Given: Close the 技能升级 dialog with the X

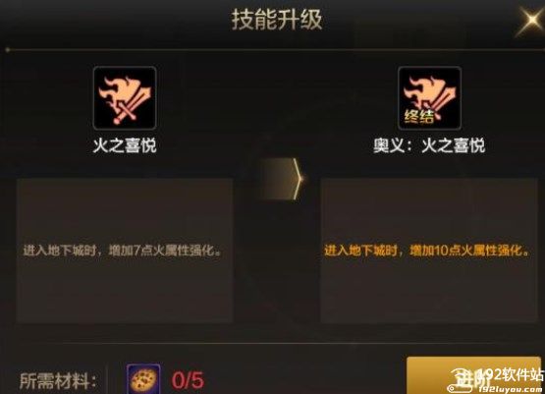Looking at the screenshot, I should click(x=530, y=20).
